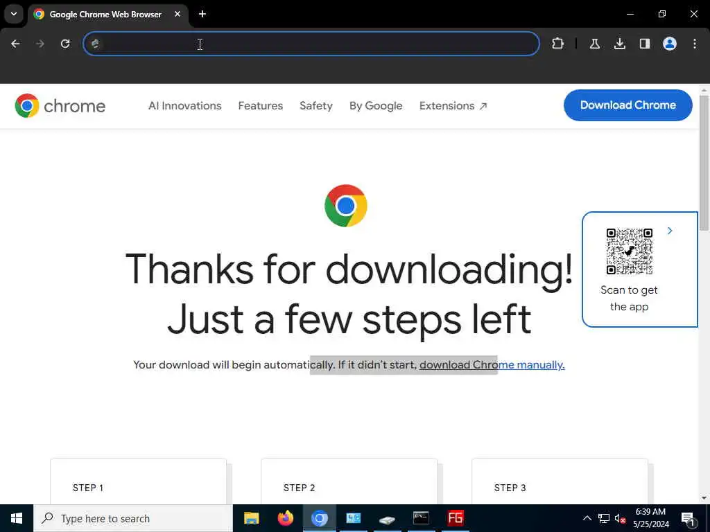The image size is (710, 532).
Task: Open the Extensions puzzle icon
Action: click(x=558, y=44)
